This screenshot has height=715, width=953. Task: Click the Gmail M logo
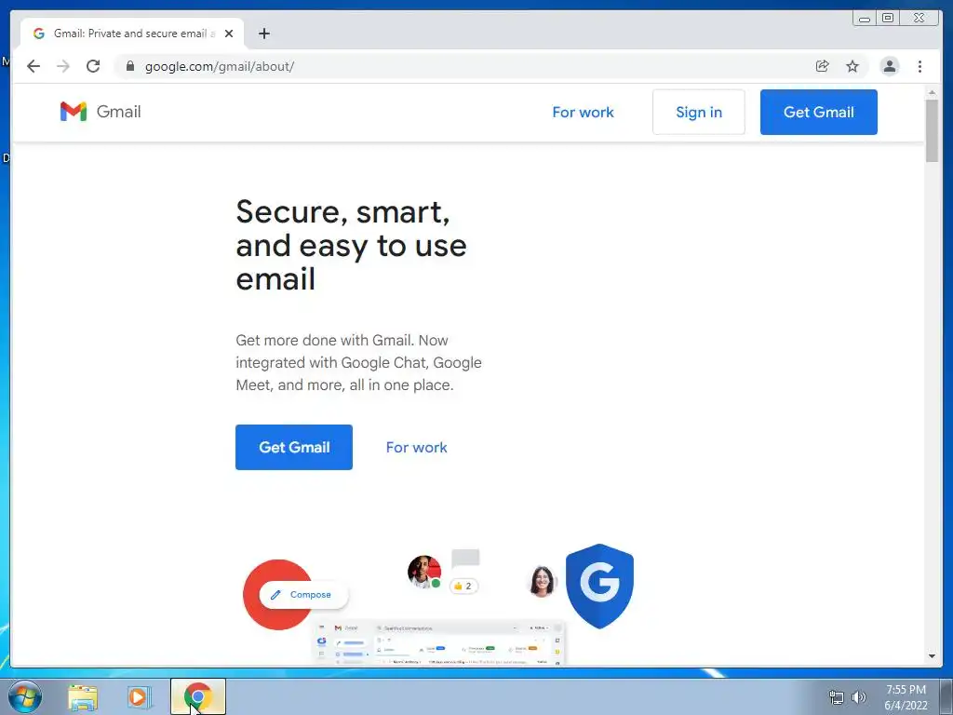click(74, 112)
